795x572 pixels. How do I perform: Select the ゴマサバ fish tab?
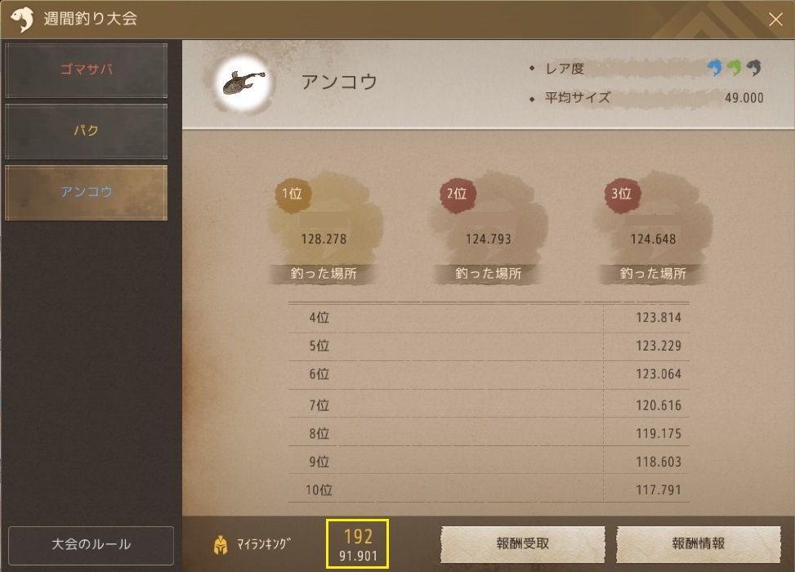click(86, 70)
